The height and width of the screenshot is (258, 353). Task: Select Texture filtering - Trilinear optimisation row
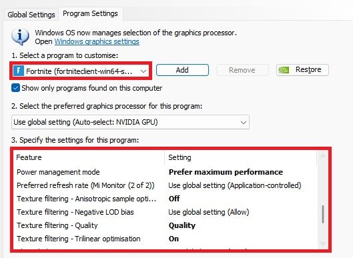point(165,239)
